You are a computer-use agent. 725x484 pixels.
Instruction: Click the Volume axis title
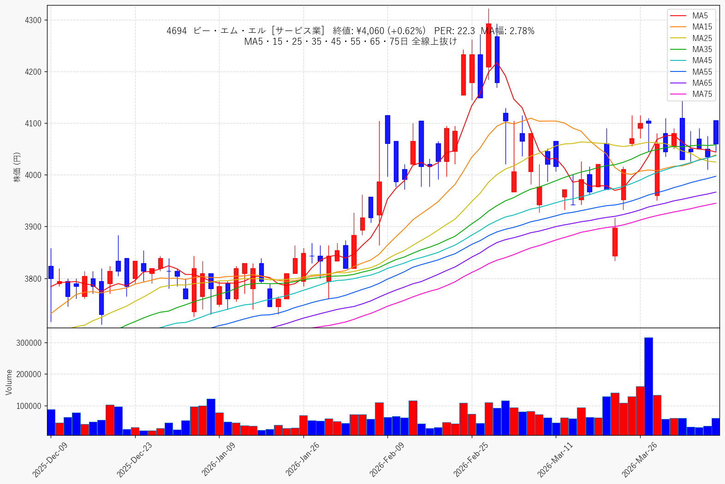pos(9,382)
